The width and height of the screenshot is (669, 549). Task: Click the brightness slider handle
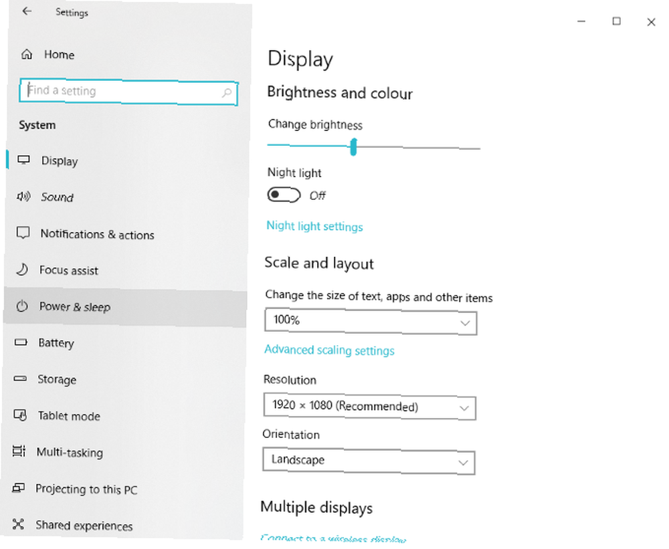tap(353, 146)
